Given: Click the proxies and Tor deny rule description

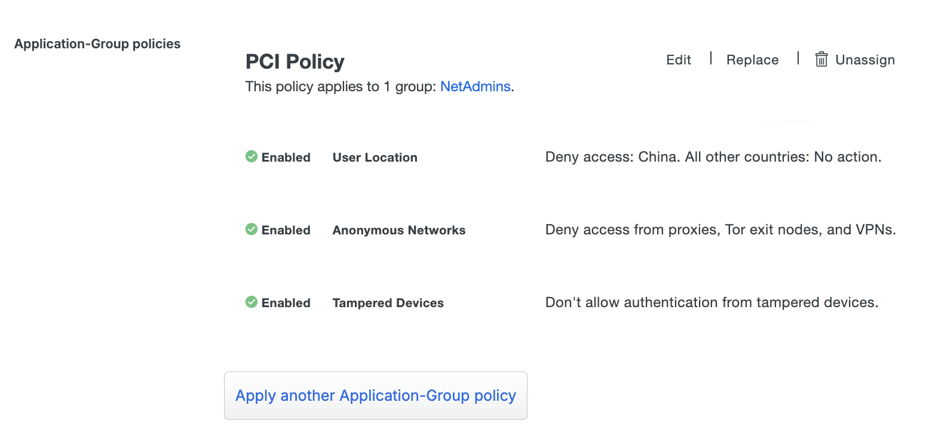Looking at the screenshot, I should coord(720,230).
